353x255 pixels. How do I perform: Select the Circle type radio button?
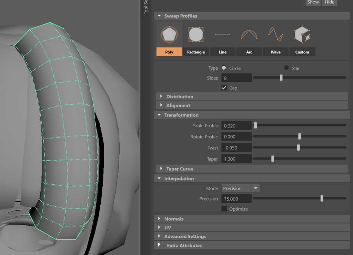click(x=224, y=68)
